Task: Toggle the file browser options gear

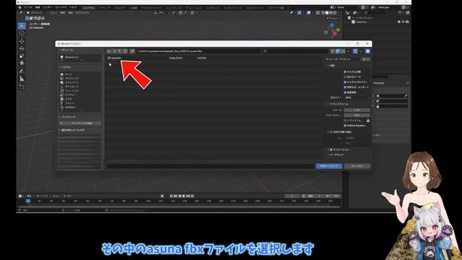Action: (x=367, y=51)
